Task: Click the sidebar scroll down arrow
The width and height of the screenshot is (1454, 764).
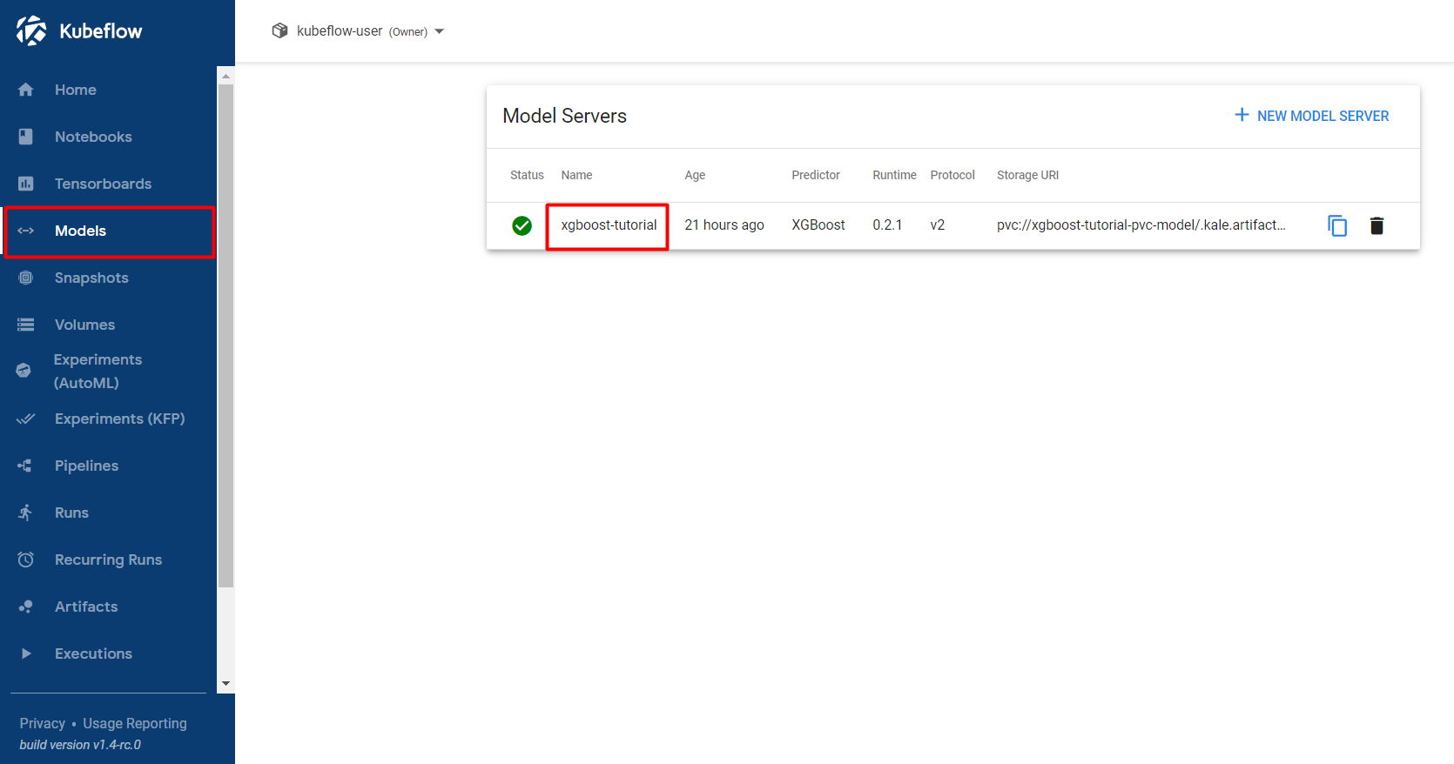Action: point(226,683)
